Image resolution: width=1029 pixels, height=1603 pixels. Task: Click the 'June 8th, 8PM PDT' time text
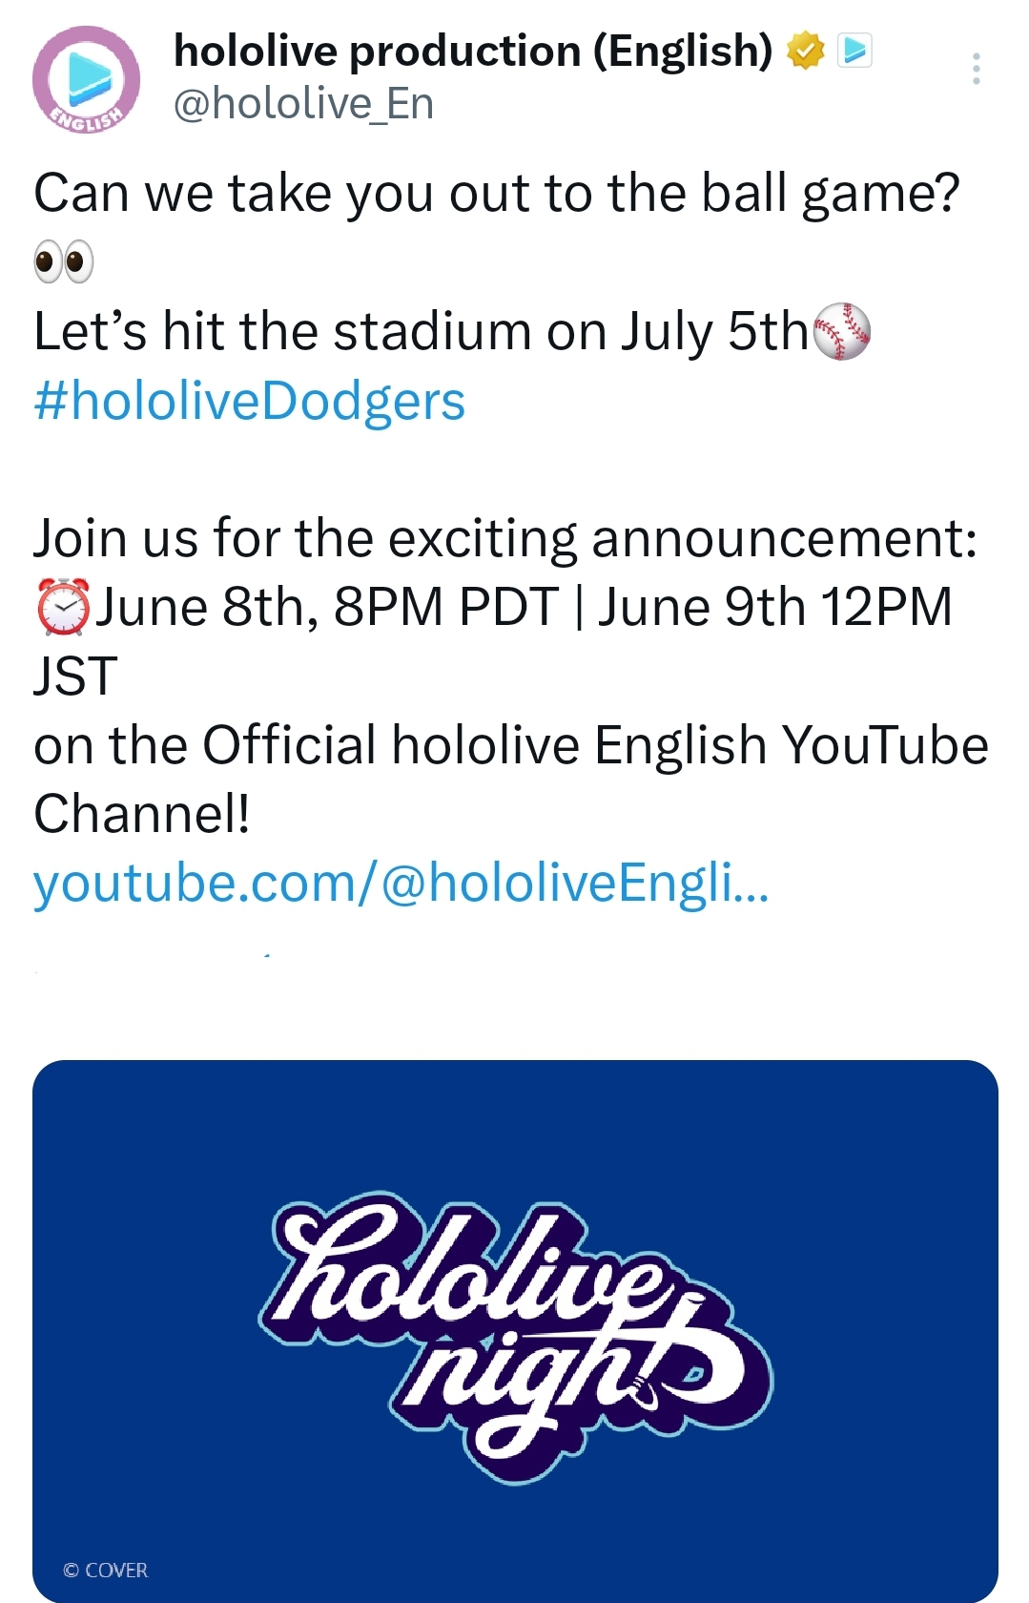(x=327, y=607)
